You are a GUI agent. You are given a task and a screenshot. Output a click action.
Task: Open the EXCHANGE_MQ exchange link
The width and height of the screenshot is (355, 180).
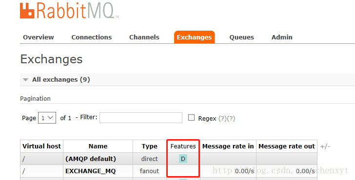(x=91, y=171)
